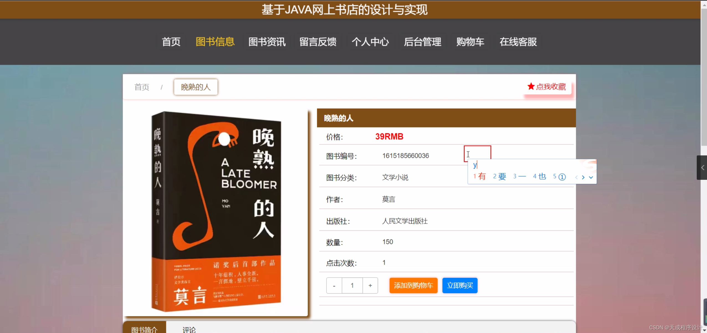The image size is (707, 333).
Task: Expand the IME candidate list chevron
Action: (591, 177)
